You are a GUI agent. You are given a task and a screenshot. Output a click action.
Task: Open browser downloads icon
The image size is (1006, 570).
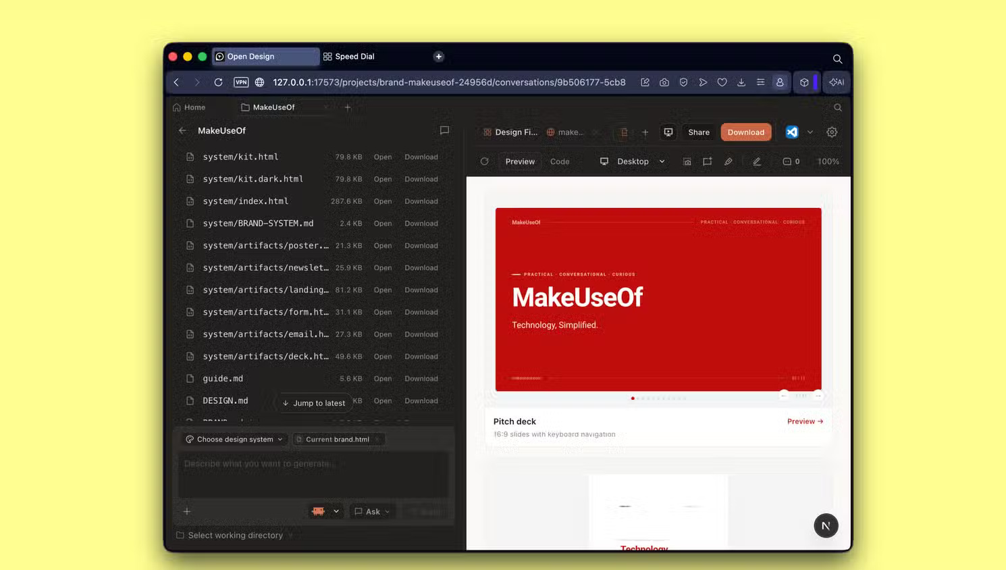741,82
